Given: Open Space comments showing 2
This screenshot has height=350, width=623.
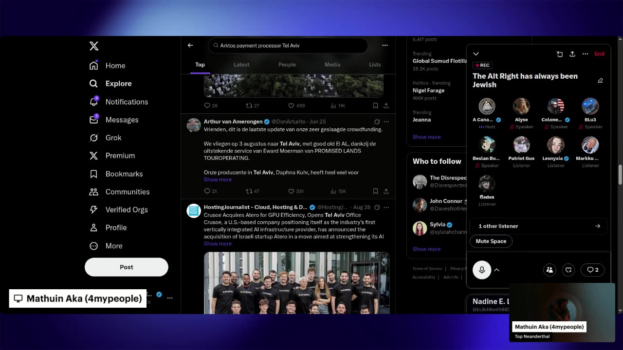Looking at the screenshot, I should [x=592, y=270].
